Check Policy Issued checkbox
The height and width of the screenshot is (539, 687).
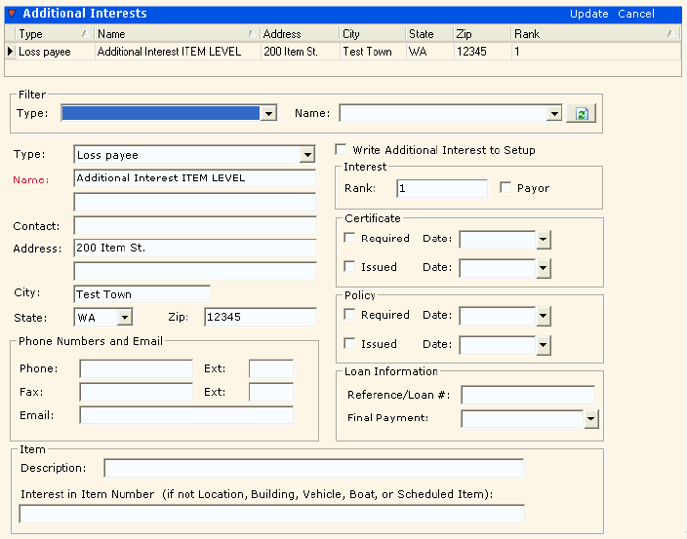click(350, 343)
